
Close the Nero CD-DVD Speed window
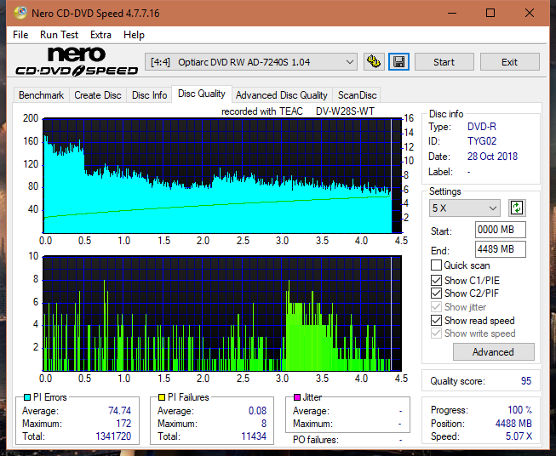(x=530, y=13)
